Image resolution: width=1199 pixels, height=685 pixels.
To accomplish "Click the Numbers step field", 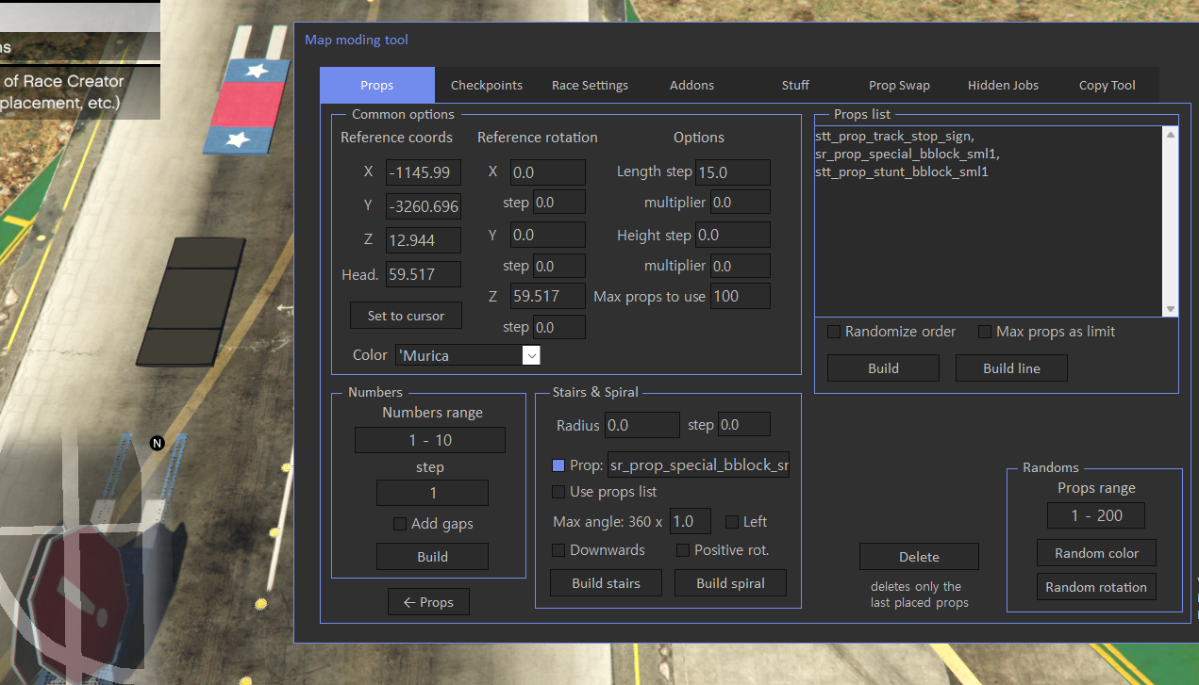I will click(x=432, y=493).
